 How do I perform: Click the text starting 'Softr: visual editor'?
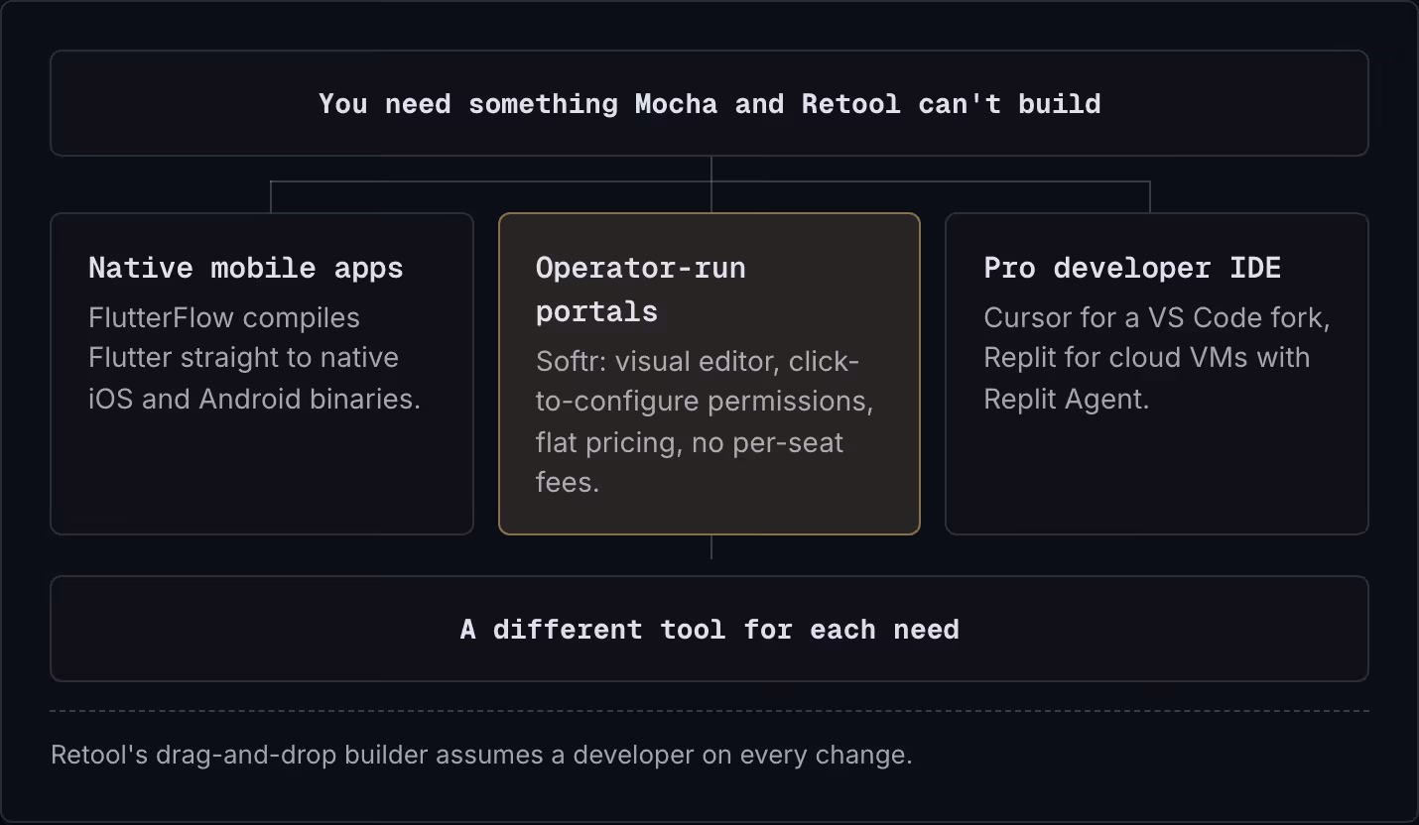pos(705,421)
